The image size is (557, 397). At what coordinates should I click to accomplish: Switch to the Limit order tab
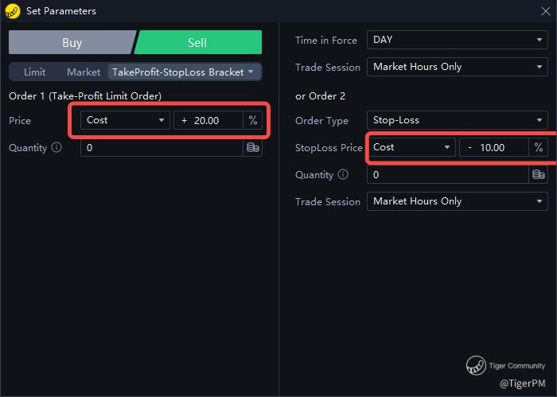(35, 72)
